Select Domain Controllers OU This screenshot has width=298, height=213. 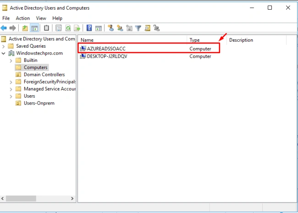44,75
